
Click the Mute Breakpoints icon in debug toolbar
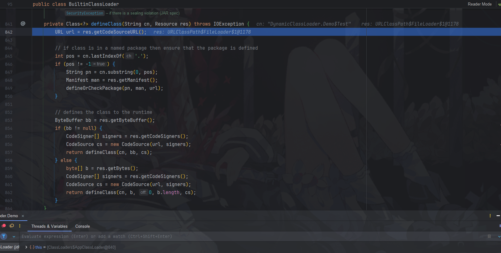click(x=12, y=226)
